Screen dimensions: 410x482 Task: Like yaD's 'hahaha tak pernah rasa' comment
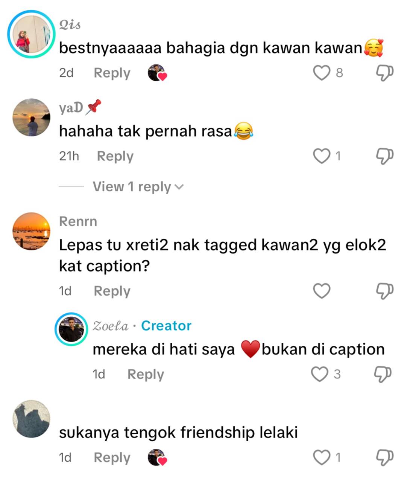(322, 156)
